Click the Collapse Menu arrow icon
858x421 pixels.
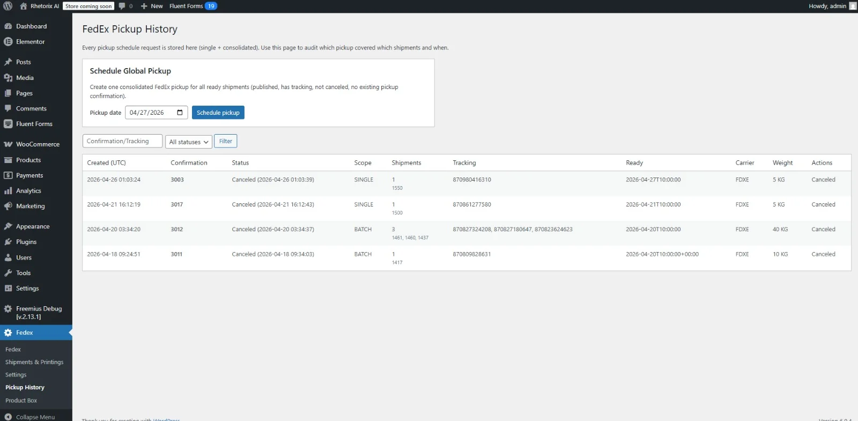[8, 417]
